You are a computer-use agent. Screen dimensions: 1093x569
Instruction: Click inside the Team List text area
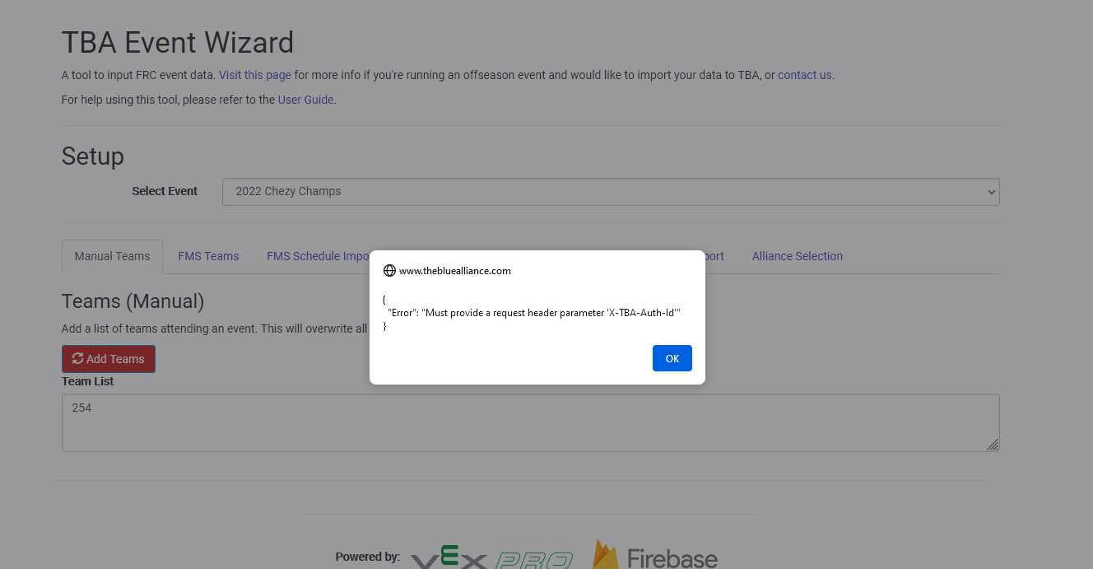[x=530, y=420]
